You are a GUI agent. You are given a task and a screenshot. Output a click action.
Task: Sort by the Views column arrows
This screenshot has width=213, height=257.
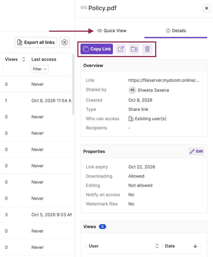tap(24, 59)
